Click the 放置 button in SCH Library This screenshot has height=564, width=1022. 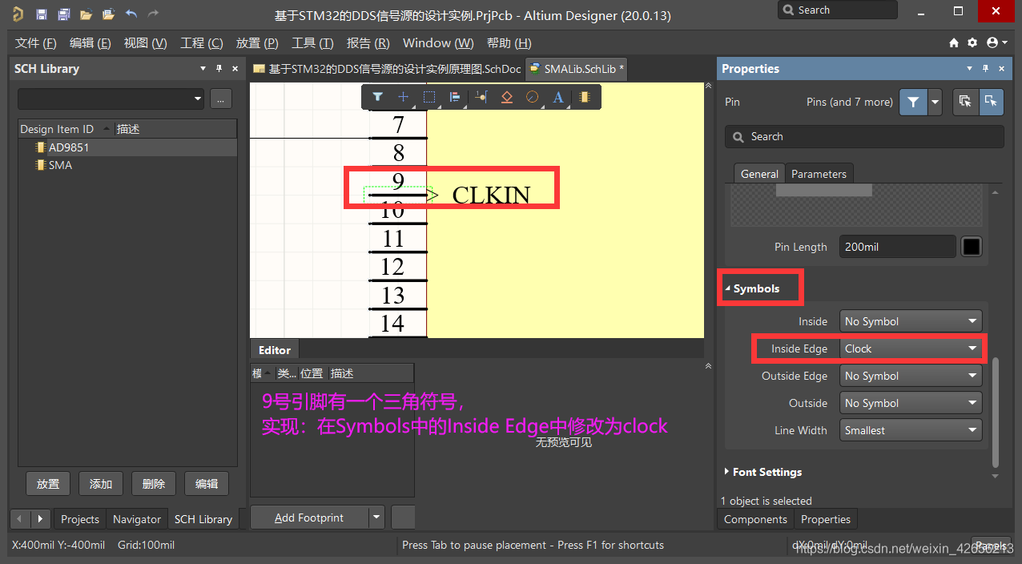coord(48,484)
